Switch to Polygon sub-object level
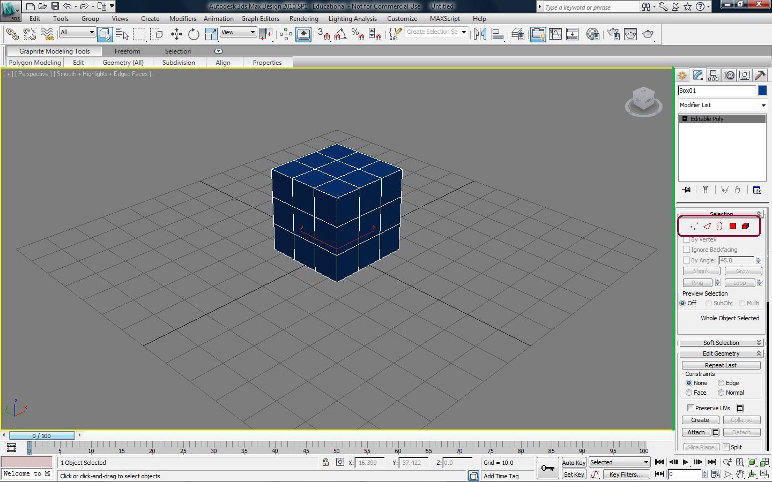 coord(733,226)
